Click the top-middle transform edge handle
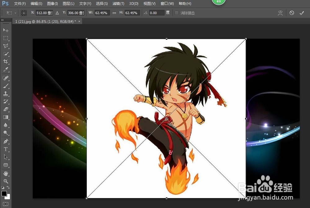The width and height of the screenshot is (310, 208). tap(166, 39)
